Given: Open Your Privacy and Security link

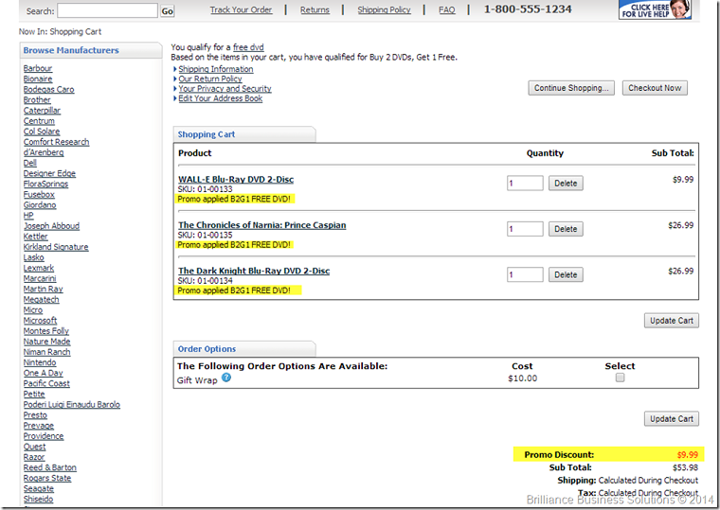Looking at the screenshot, I should (x=225, y=89).
